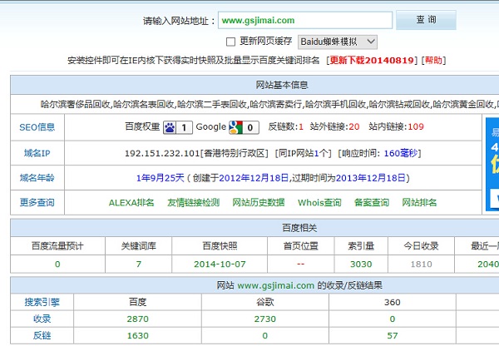Click 360 反链 value 57
The height and width of the screenshot is (346, 499).
click(x=393, y=335)
